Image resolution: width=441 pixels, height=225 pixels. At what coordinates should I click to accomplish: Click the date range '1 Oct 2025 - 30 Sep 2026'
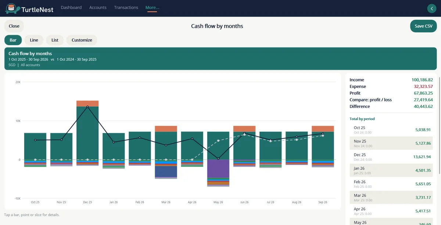[28, 59]
